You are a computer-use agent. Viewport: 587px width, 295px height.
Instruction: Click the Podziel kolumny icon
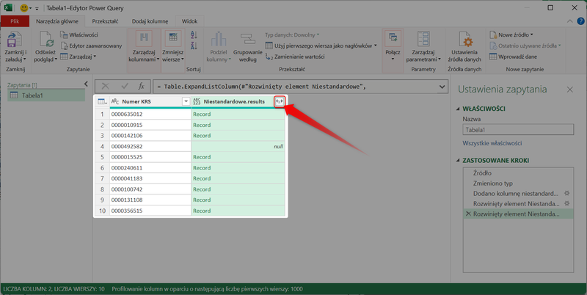(x=219, y=40)
